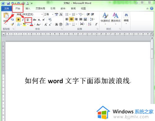
Task: Switch to the View tab
Action: (x=83, y=8)
